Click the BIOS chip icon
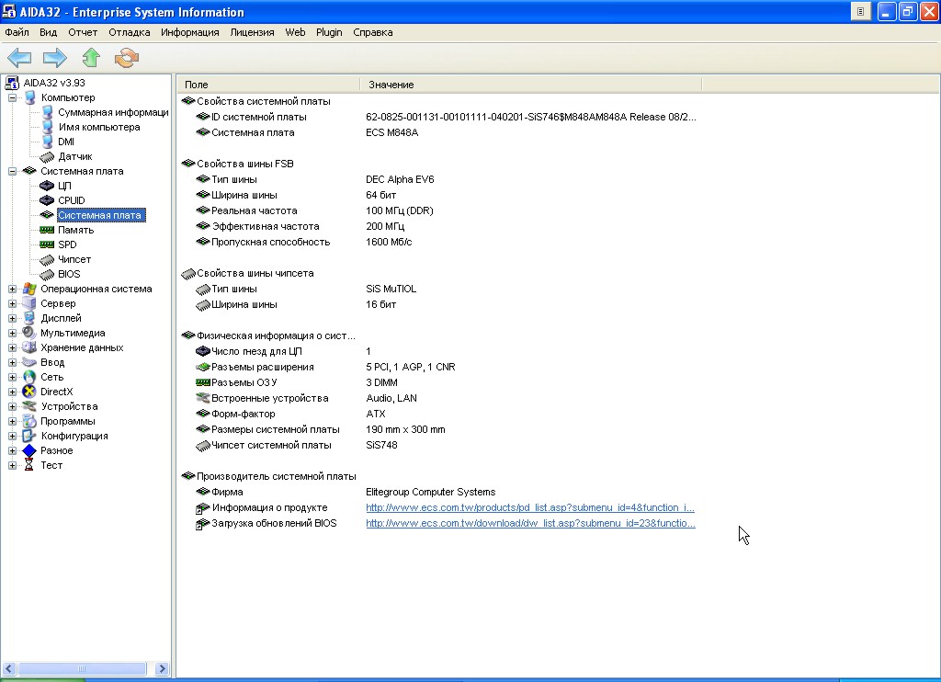The image size is (941, 682). coord(47,274)
